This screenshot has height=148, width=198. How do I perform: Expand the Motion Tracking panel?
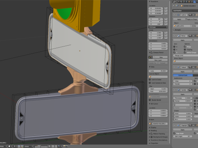point(150,134)
